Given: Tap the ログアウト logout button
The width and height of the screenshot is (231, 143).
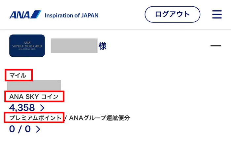Looking at the screenshot, I should [172, 14].
